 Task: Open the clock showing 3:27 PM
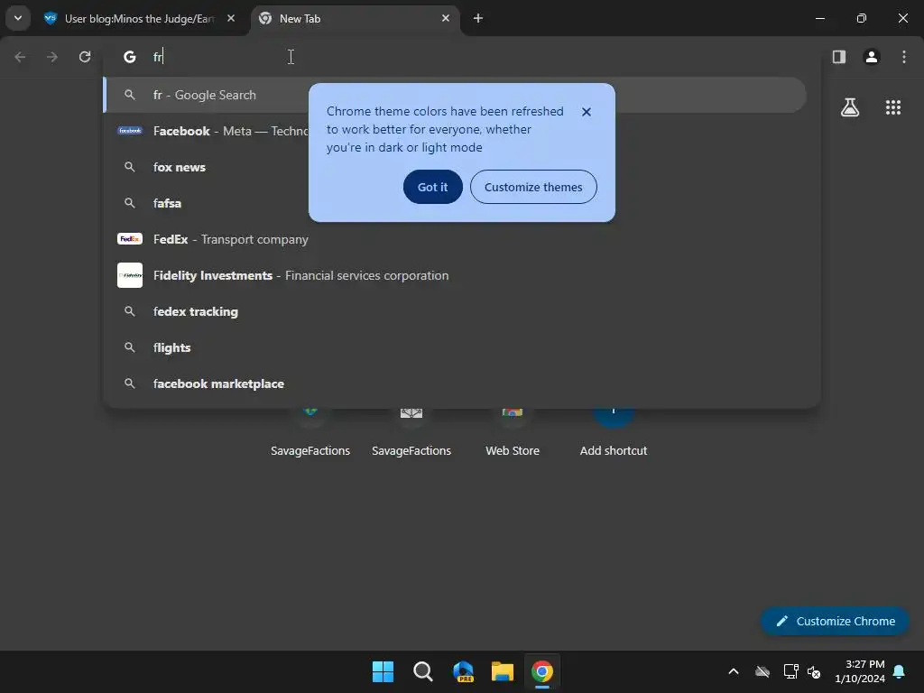(x=860, y=671)
